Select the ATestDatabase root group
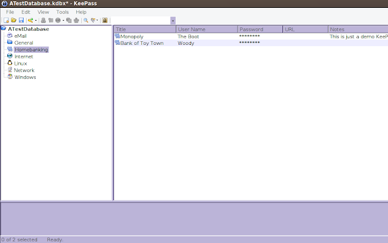Viewport: 388px width, 243px height. tap(28, 29)
